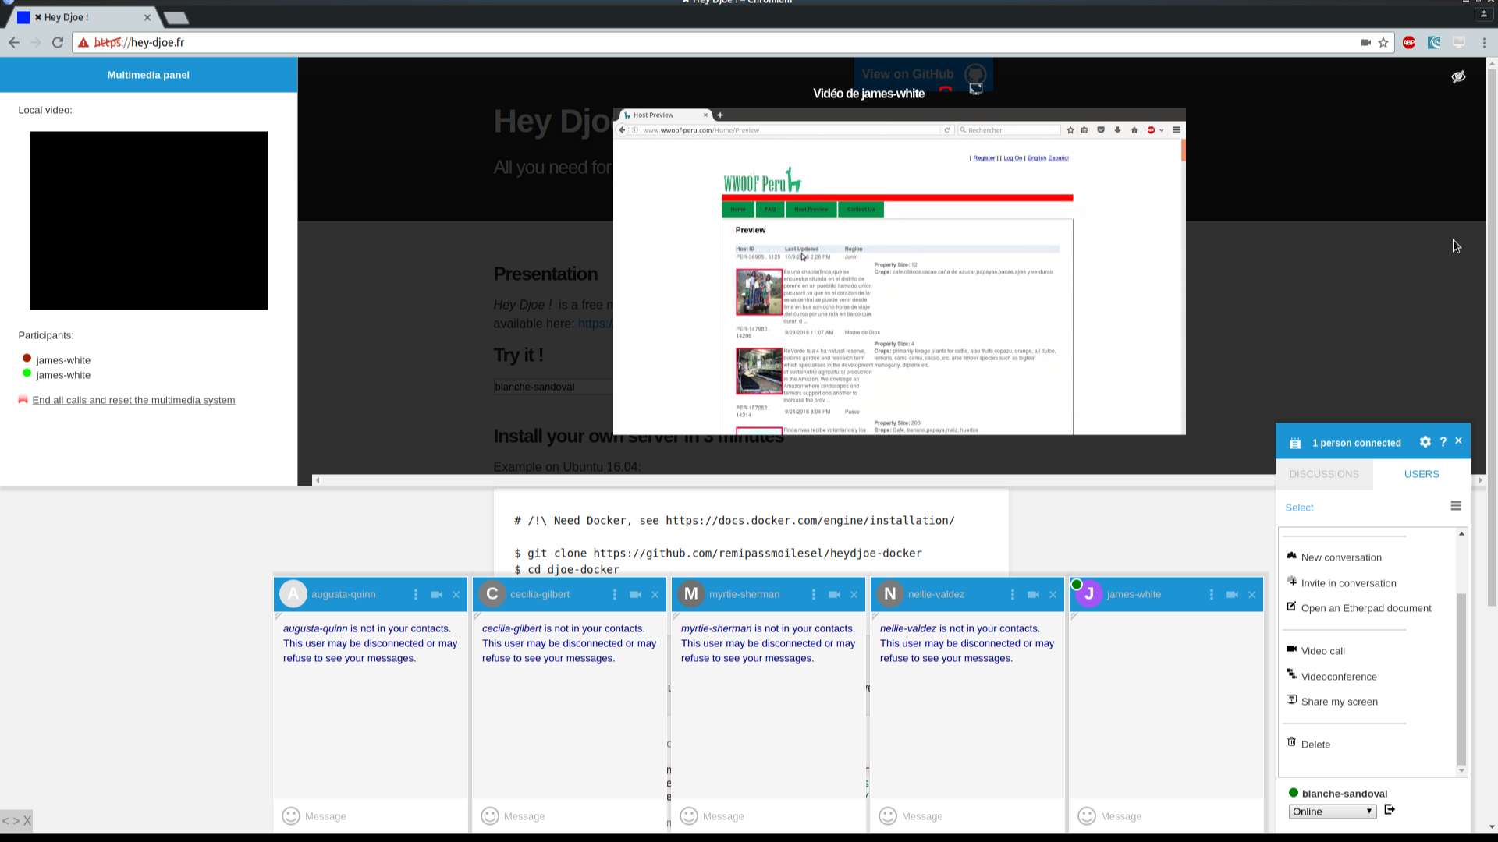Screen dimensions: 1498x842
Task: Click message input in james-white chat
Action: click(1170, 816)
